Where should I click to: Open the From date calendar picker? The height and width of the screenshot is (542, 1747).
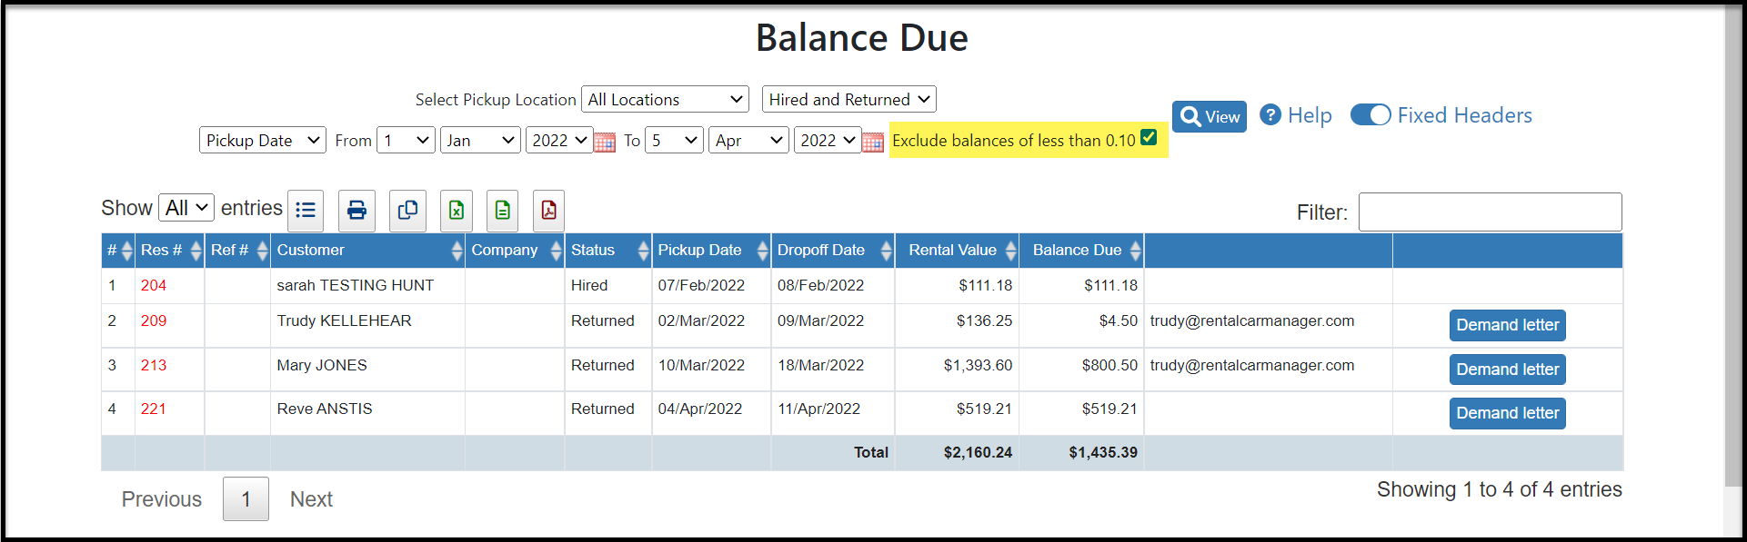click(x=605, y=142)
